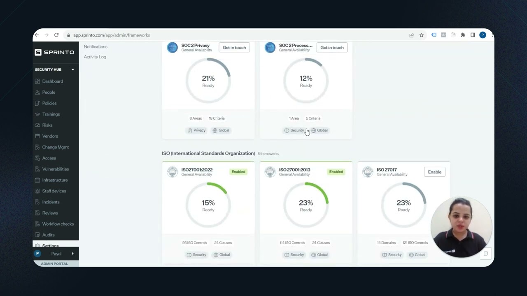Expand the Security Hub dropdown
The height and width of the screenshot is (296, 527).
click(x=73, y=69)
